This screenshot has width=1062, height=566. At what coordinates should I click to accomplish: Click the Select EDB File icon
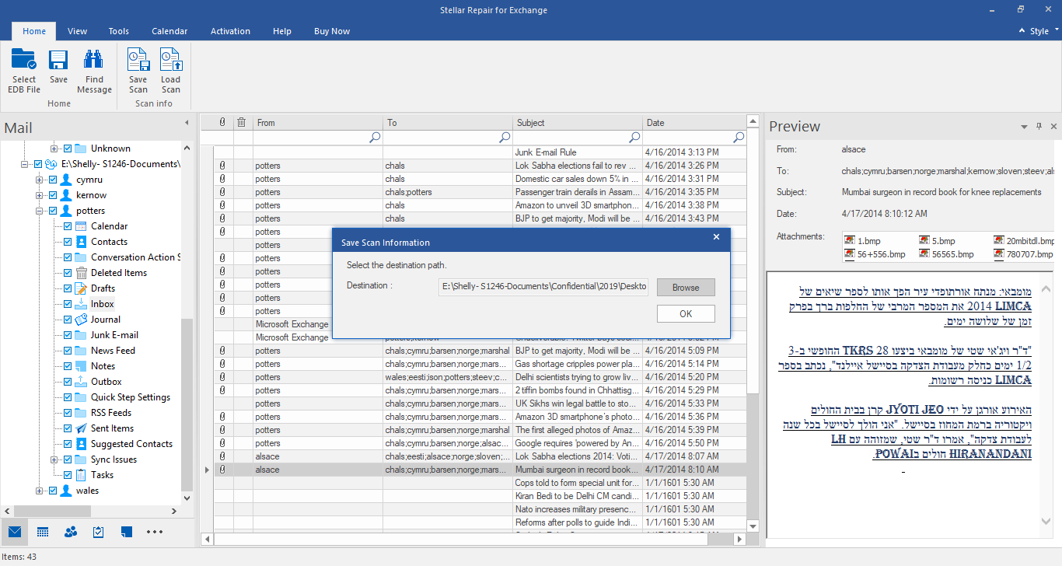[x=24, y=71]
